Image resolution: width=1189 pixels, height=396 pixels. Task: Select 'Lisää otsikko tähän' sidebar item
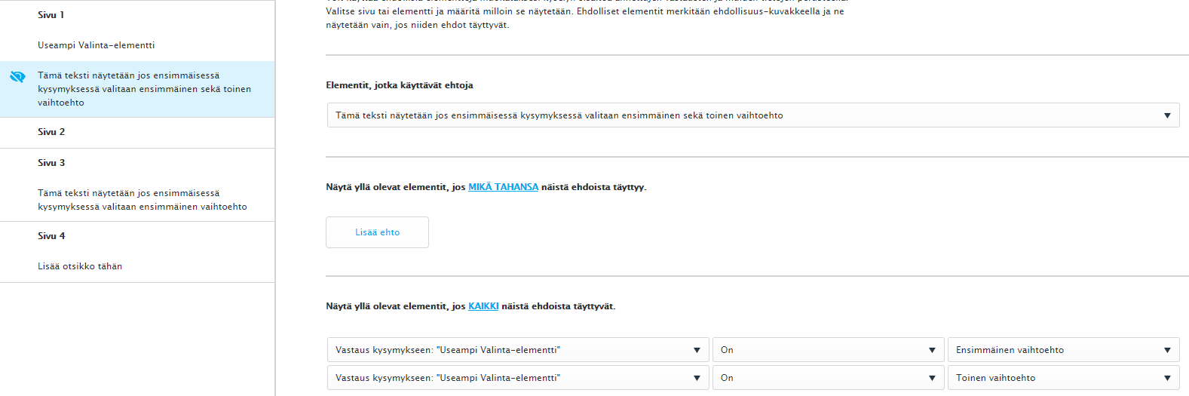pos(80,266)
